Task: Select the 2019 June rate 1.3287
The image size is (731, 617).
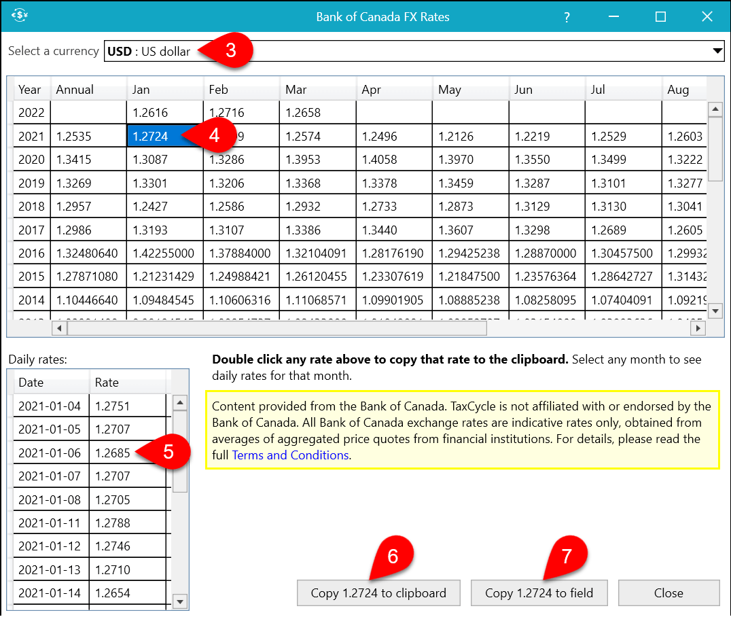Action: click(547, 183)
